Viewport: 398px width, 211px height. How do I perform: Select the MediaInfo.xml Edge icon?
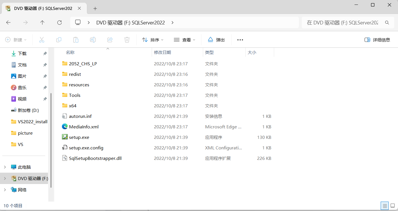click(x=65, y=126)
